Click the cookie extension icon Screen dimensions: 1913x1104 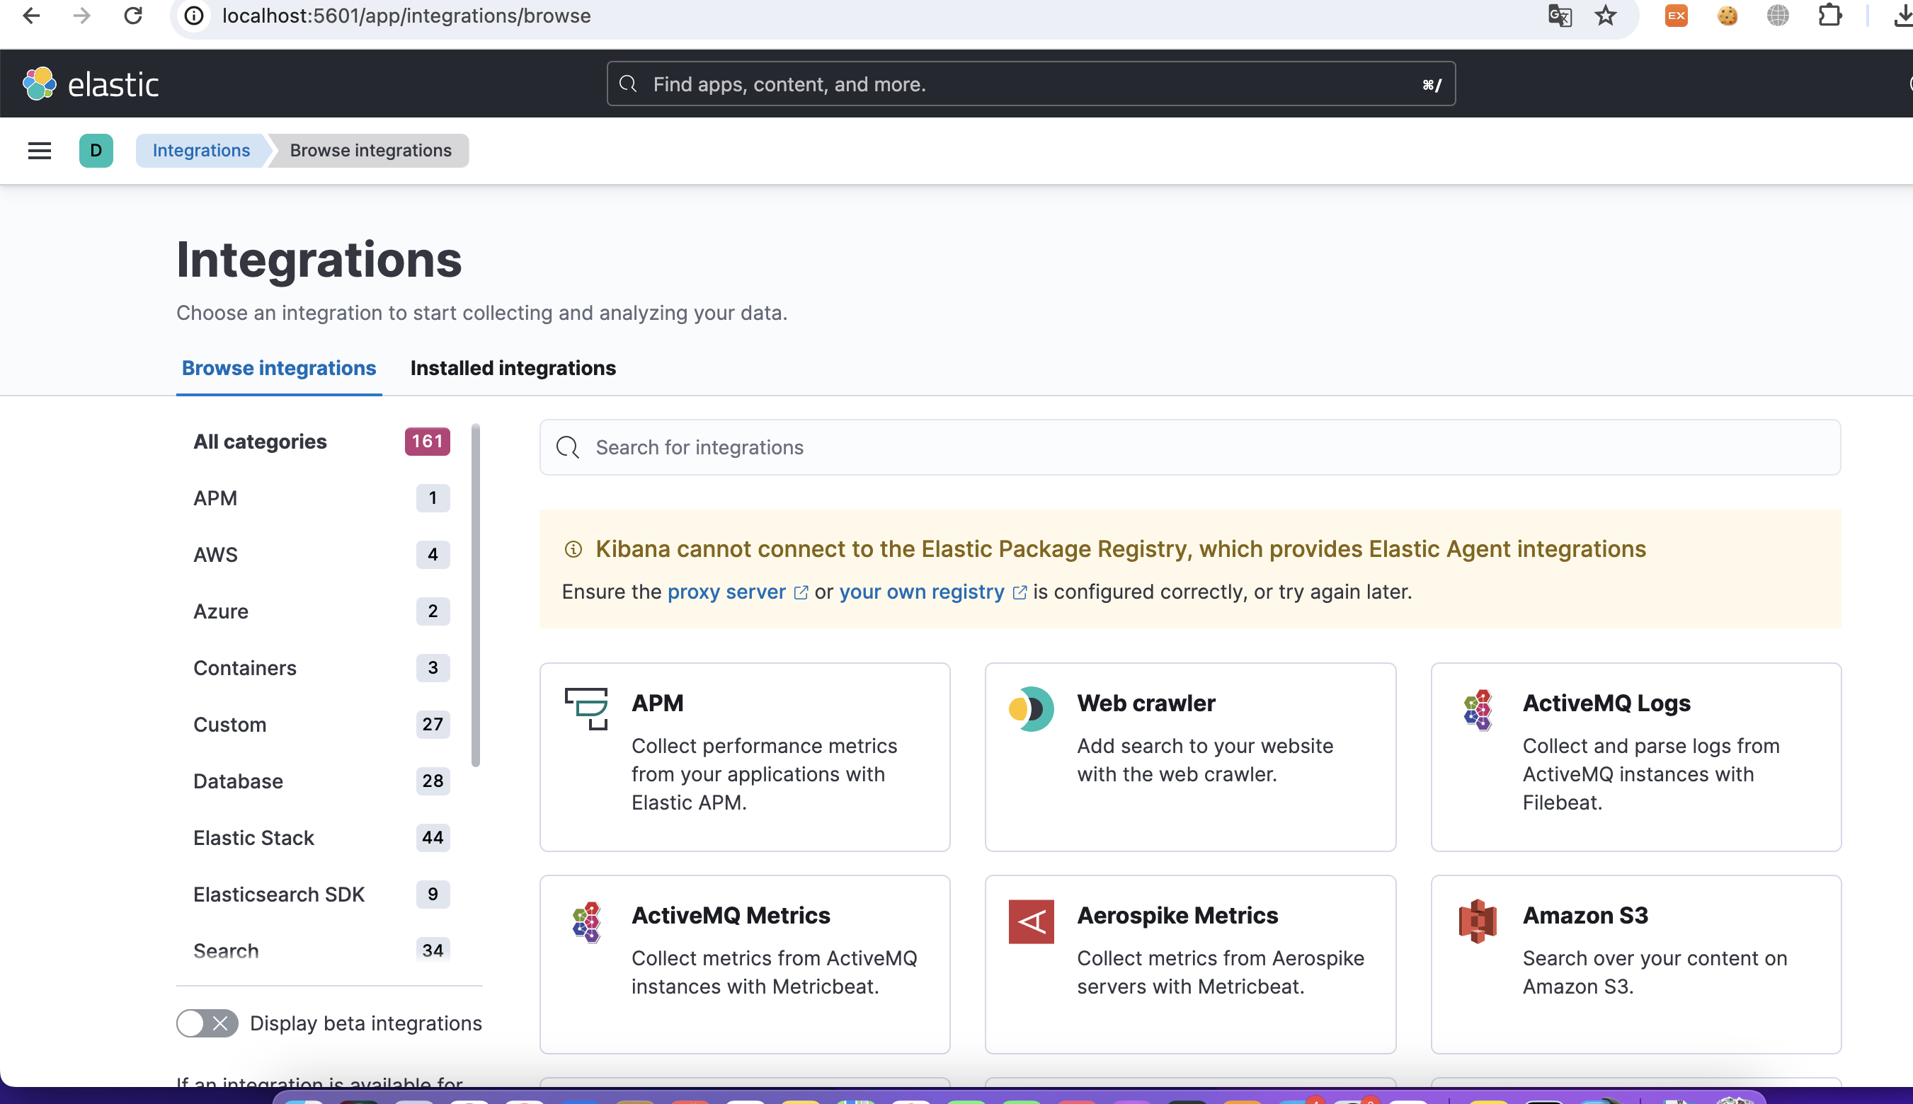coord(1728,16)
